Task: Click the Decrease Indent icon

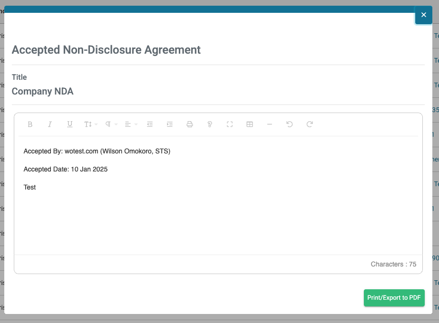Action: pyautogui.click(x=150, y=124)
